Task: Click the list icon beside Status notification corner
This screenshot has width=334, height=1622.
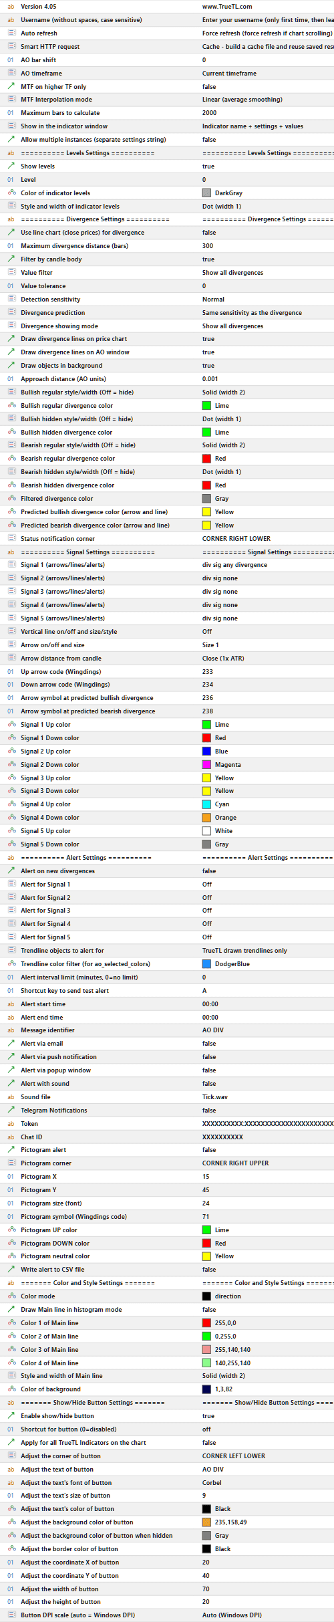Action: (x=11, y=539)
